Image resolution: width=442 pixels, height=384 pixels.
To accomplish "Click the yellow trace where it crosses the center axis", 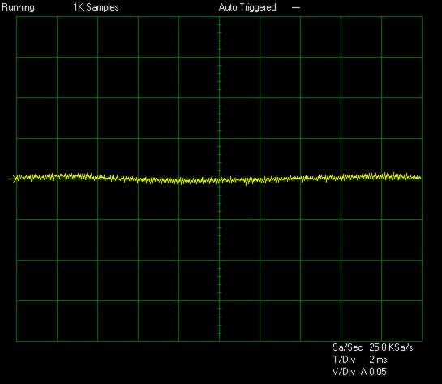I will pos(219,180).
